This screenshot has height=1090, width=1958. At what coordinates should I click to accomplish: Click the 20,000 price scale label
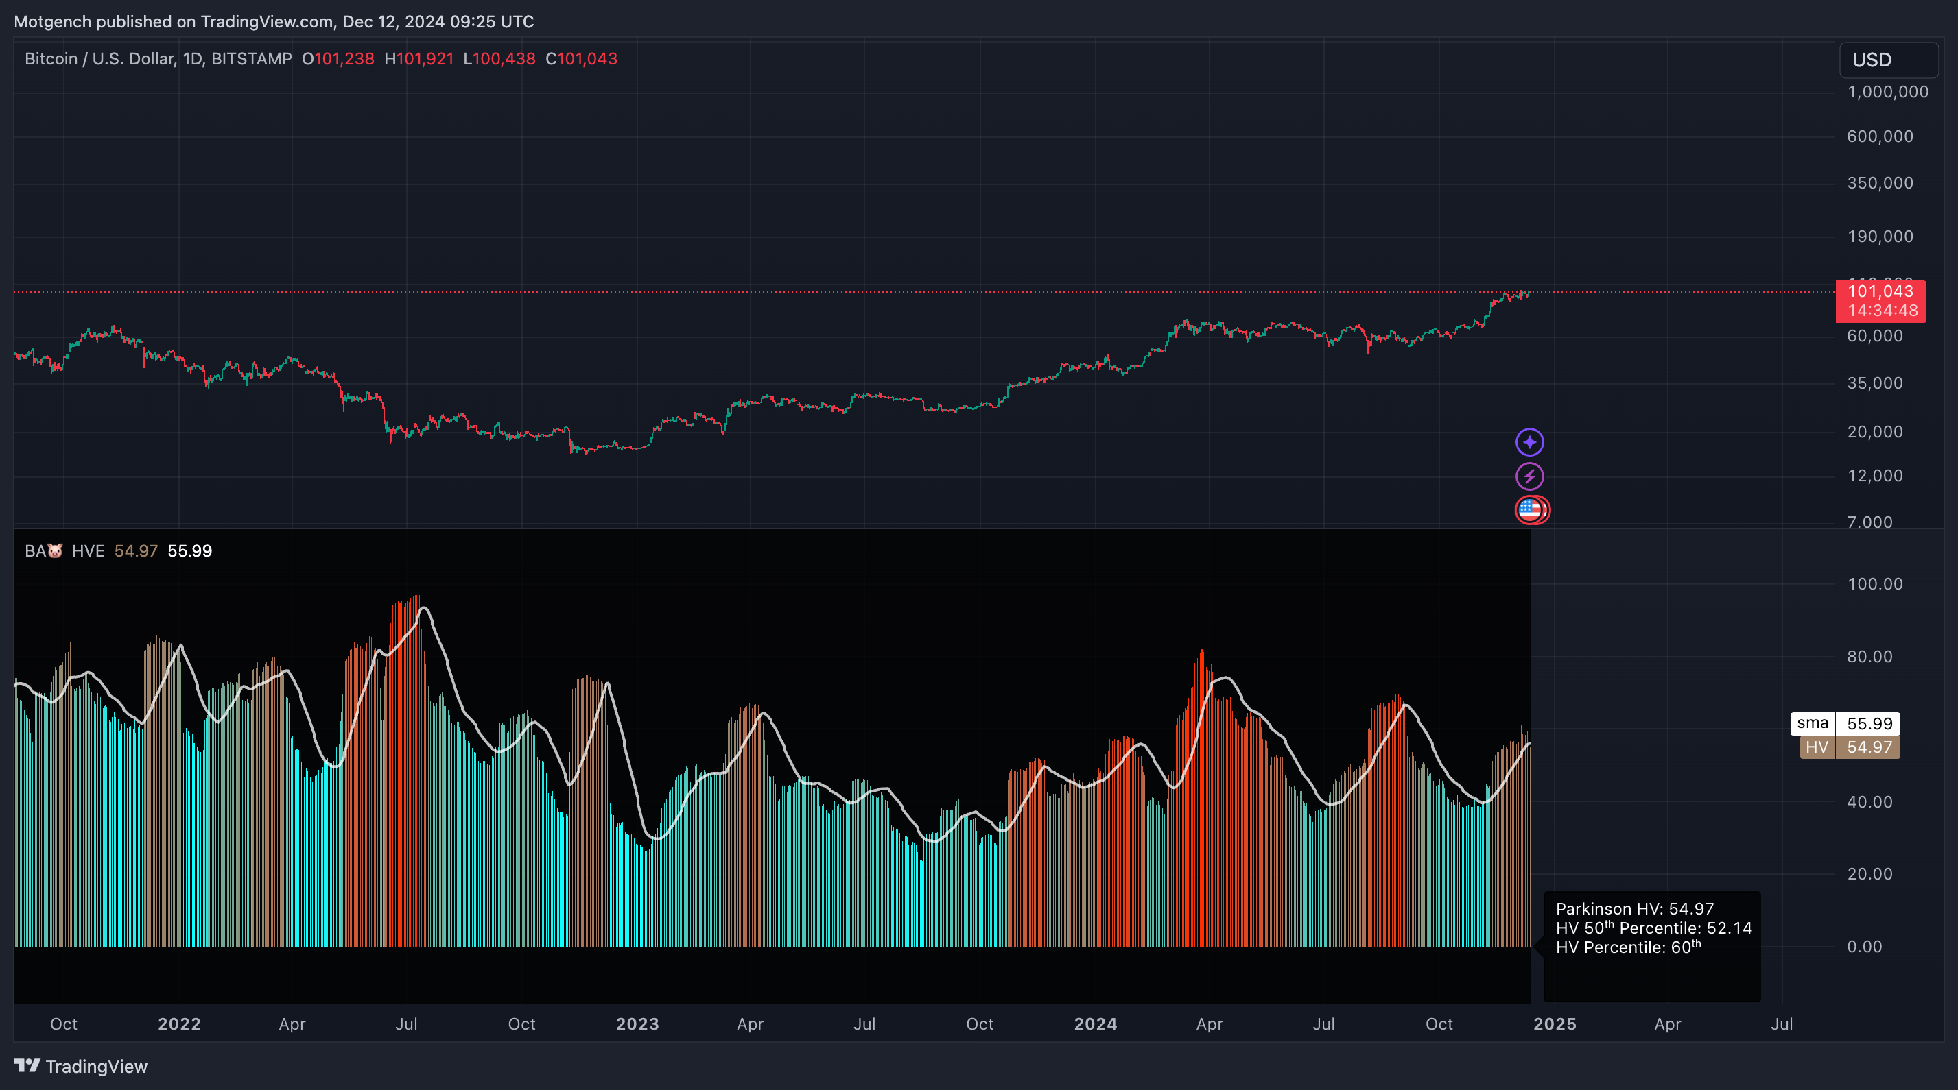(x=1874, y=431)
